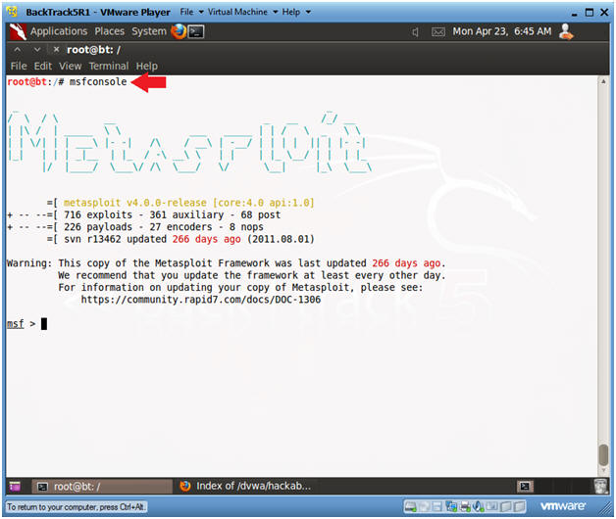Click the 'msfconsole' command text
616x519 pixels.
tap(98, 81)
